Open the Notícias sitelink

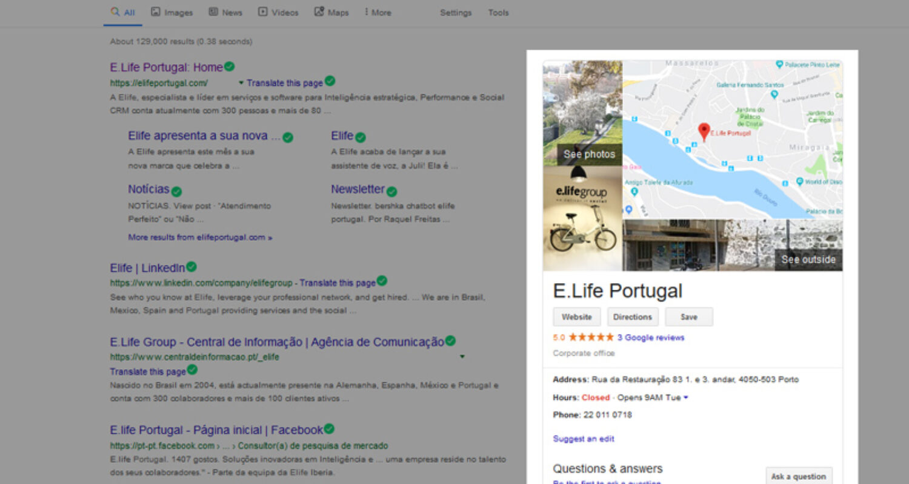tap(148, 189)
